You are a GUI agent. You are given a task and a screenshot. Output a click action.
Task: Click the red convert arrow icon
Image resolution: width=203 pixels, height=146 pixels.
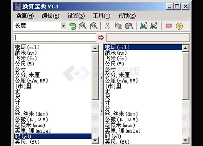(101, 38)
